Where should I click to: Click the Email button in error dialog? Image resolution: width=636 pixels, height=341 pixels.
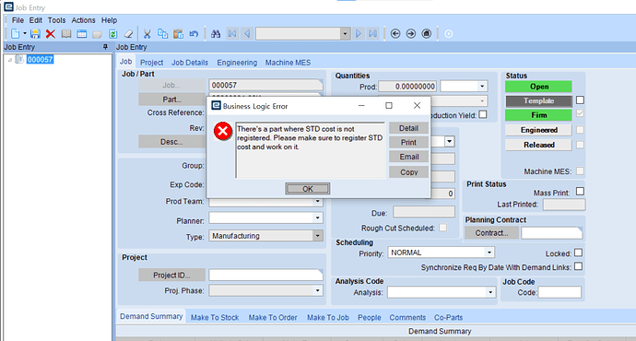(x=408, y=157)
